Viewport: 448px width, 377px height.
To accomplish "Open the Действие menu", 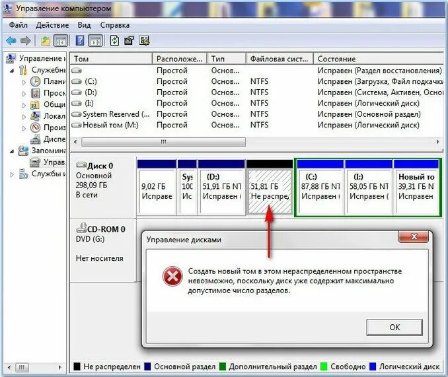I will pos(52,25).
